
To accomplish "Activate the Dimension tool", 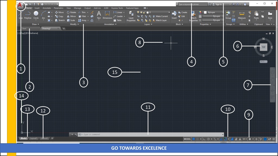I will tap(107, 15).
